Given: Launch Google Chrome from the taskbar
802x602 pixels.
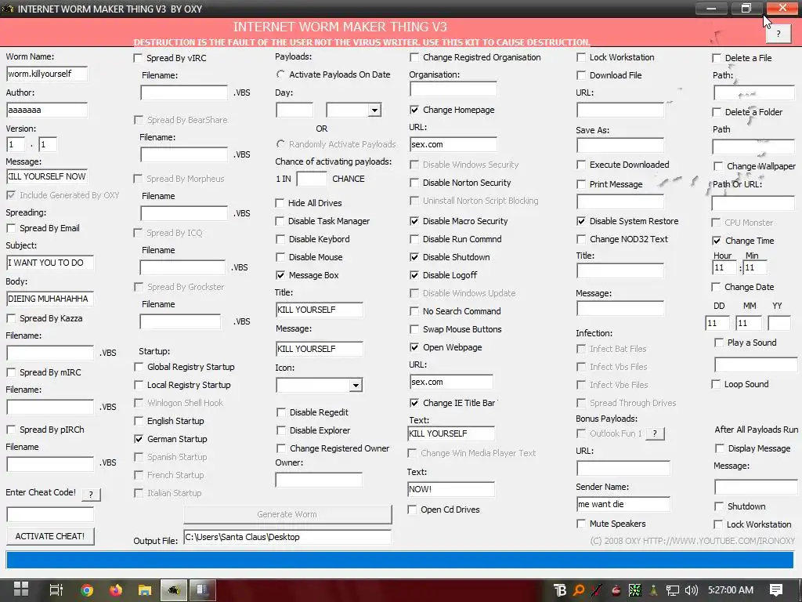Looking at the screenshot, I should coord(87,590).
